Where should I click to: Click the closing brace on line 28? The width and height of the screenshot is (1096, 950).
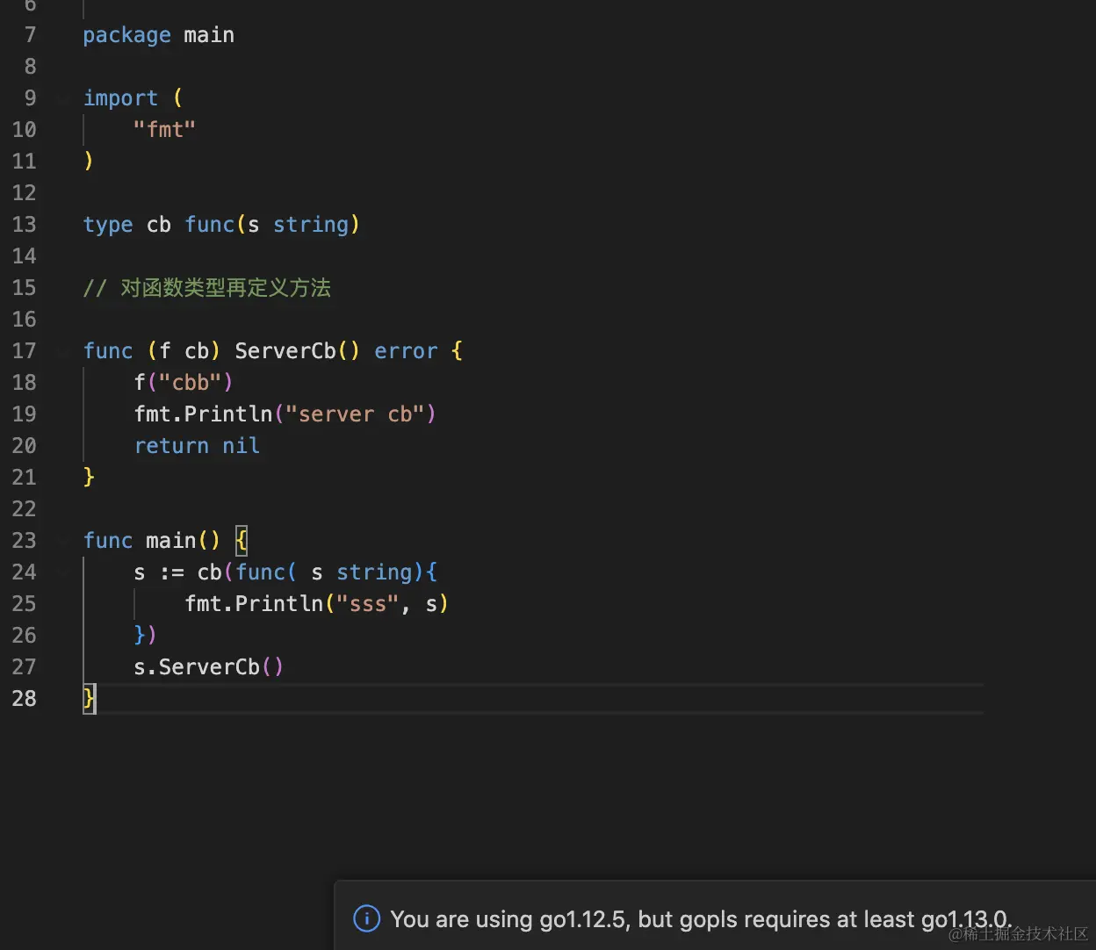click(x=89, y=699)
